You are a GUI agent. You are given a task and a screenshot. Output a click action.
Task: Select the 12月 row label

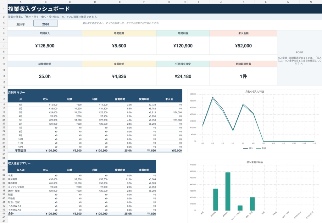point(20,147)
